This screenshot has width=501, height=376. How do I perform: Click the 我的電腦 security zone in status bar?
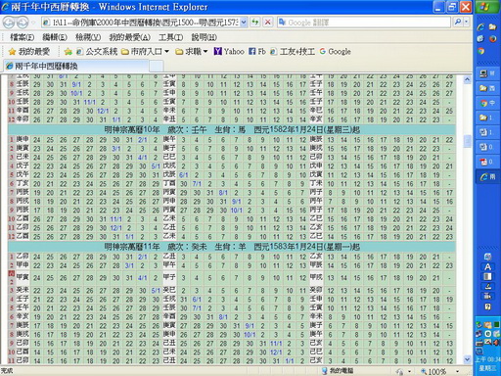338,371
